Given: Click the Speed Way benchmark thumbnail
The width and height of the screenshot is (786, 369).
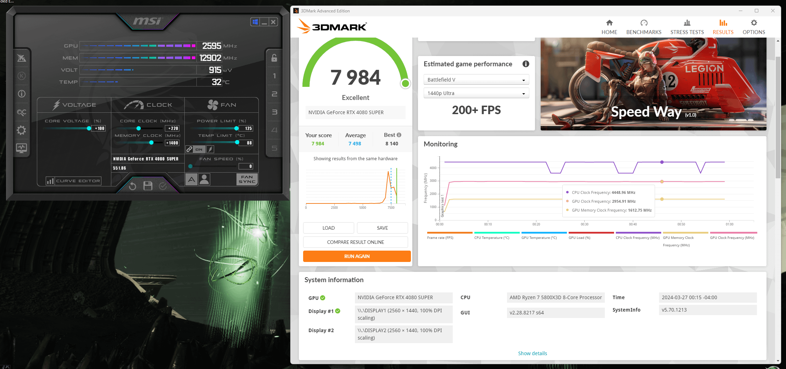Looking at the screenshot, I should click(653, 84).
